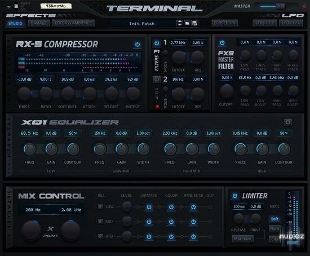Screen dimensions: 310x256
Task: Step through patches with up/down arrows
Action: coord(179,23)
